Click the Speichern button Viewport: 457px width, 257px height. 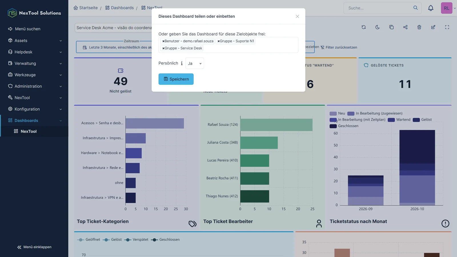[176, 79]
